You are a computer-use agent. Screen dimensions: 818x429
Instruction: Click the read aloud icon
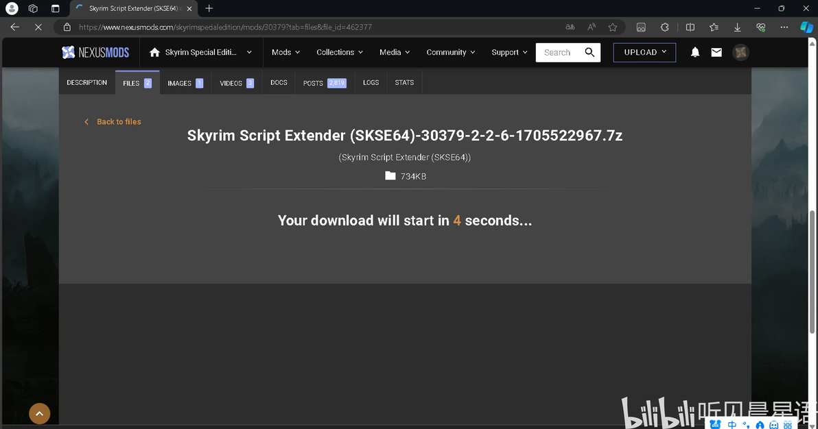592,27
